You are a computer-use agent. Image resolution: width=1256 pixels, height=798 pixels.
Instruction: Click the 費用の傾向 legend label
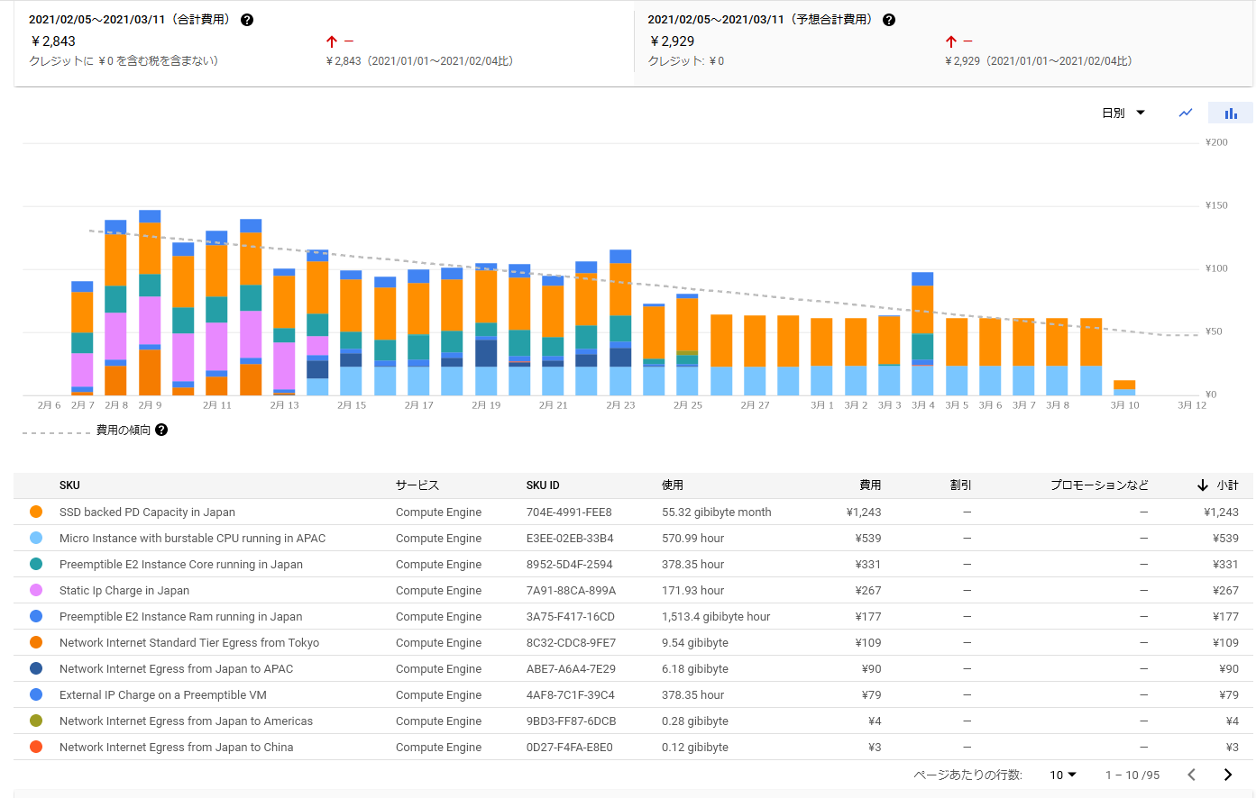124,430
